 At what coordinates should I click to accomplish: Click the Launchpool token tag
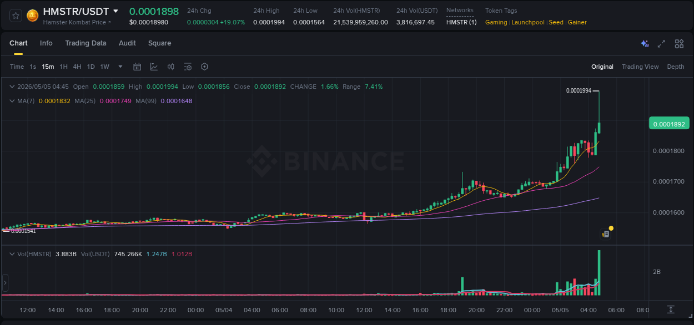528,22
